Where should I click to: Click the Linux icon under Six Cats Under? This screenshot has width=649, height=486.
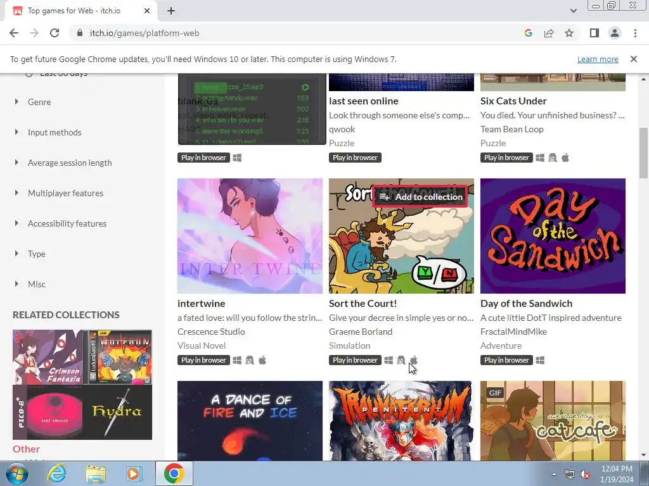[553, 158]
